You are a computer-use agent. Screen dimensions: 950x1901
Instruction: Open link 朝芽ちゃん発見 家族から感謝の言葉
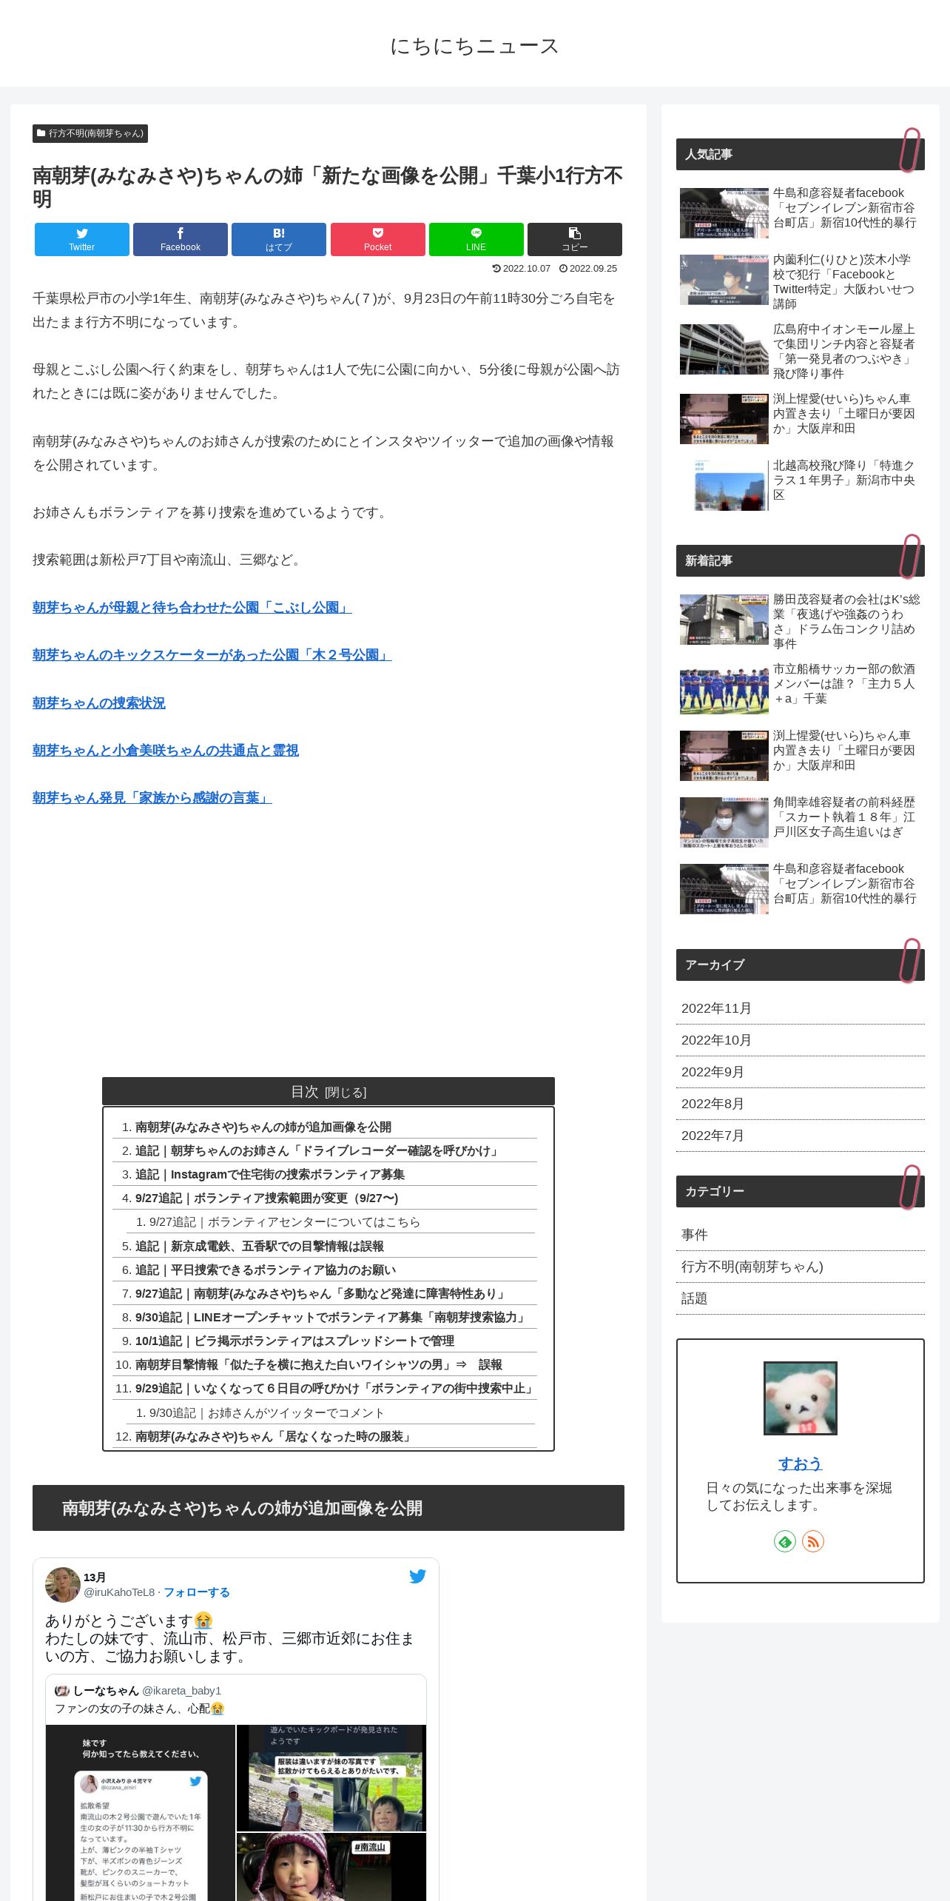152,798
